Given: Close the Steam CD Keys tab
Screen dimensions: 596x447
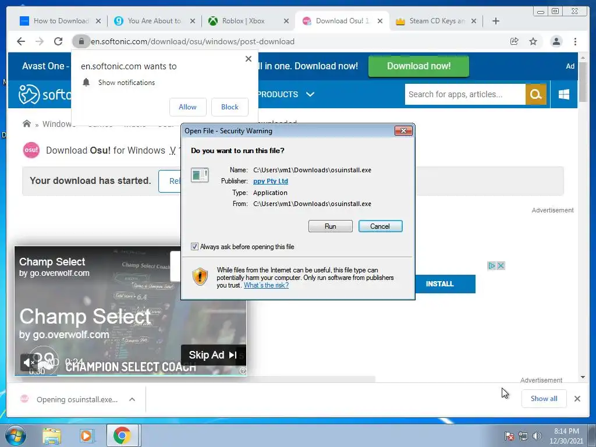Looking at the screenshot, I should [474, 21].
